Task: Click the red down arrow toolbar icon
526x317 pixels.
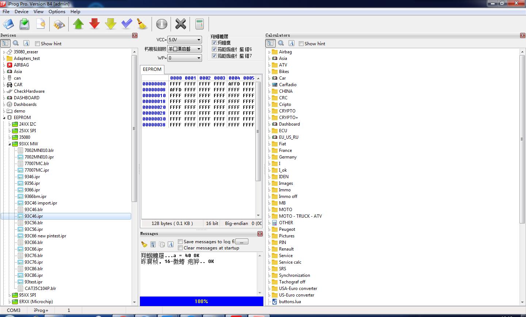Action: [95, 24]
